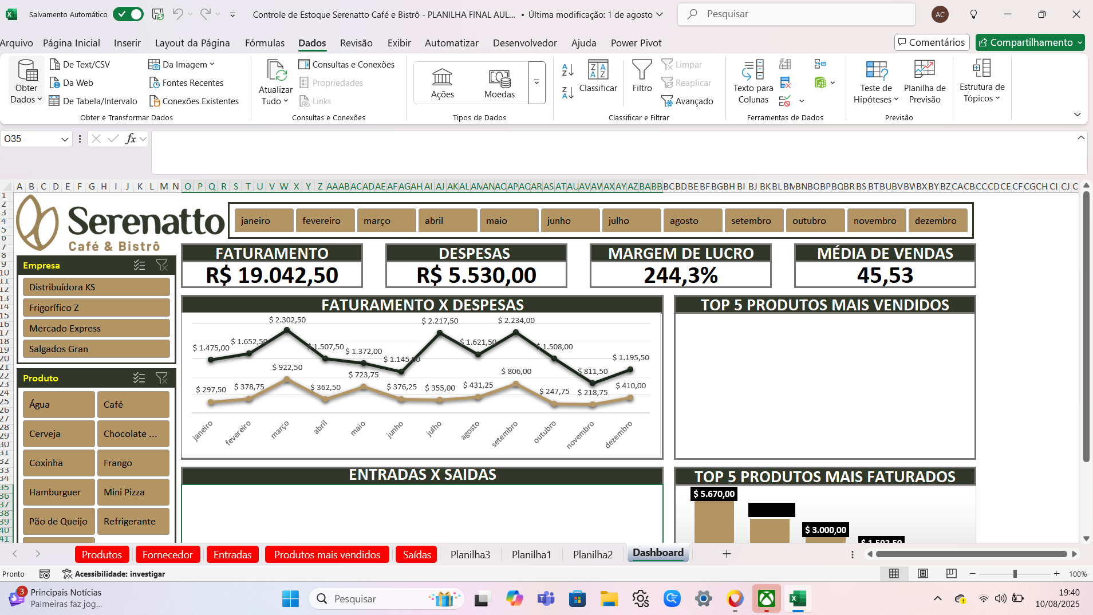1093x615 pixels.
Task: Click the save icon in title bar
Action: (x=158, y=14)
